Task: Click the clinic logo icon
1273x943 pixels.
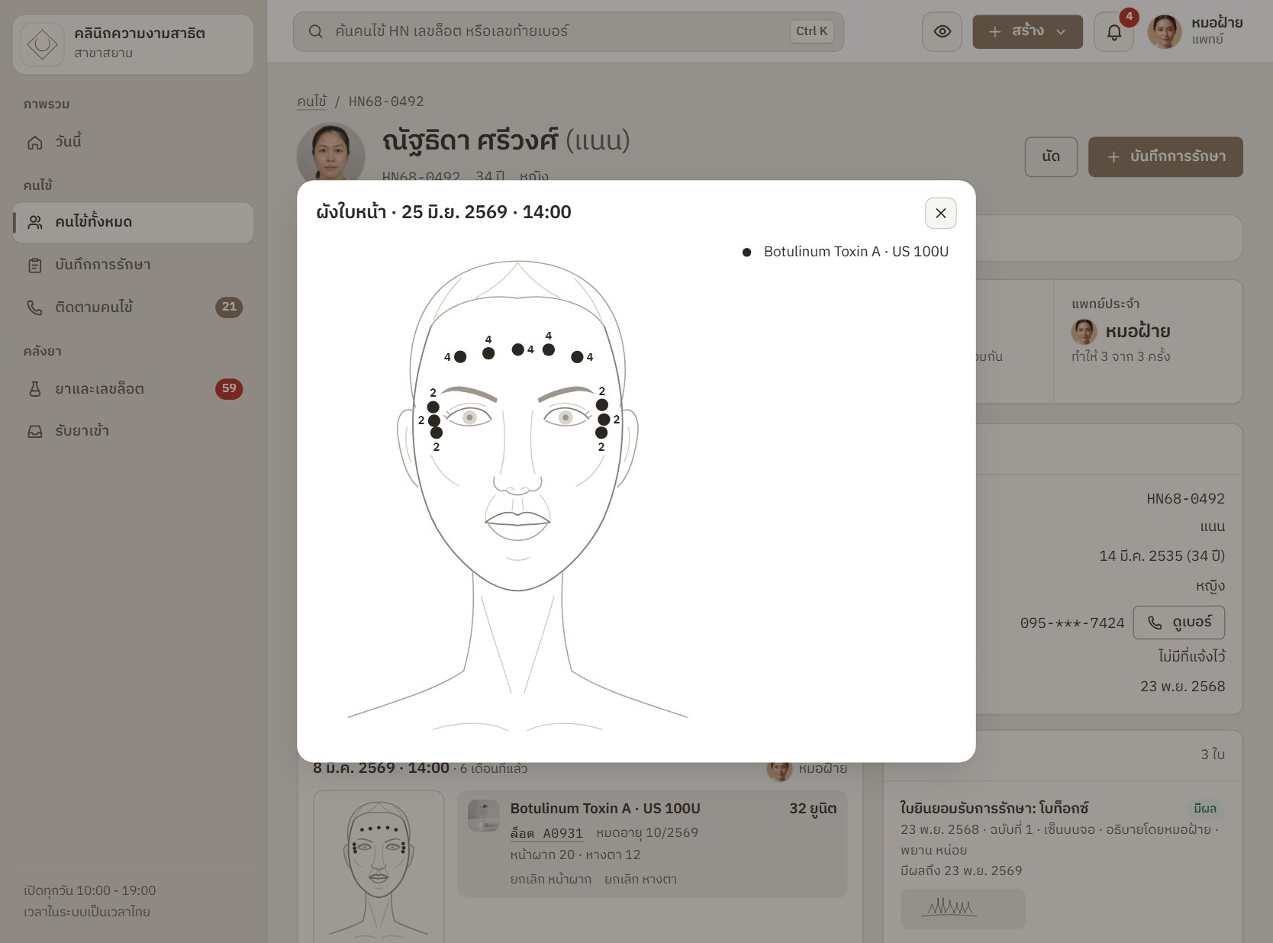Action: pos(42,44)
